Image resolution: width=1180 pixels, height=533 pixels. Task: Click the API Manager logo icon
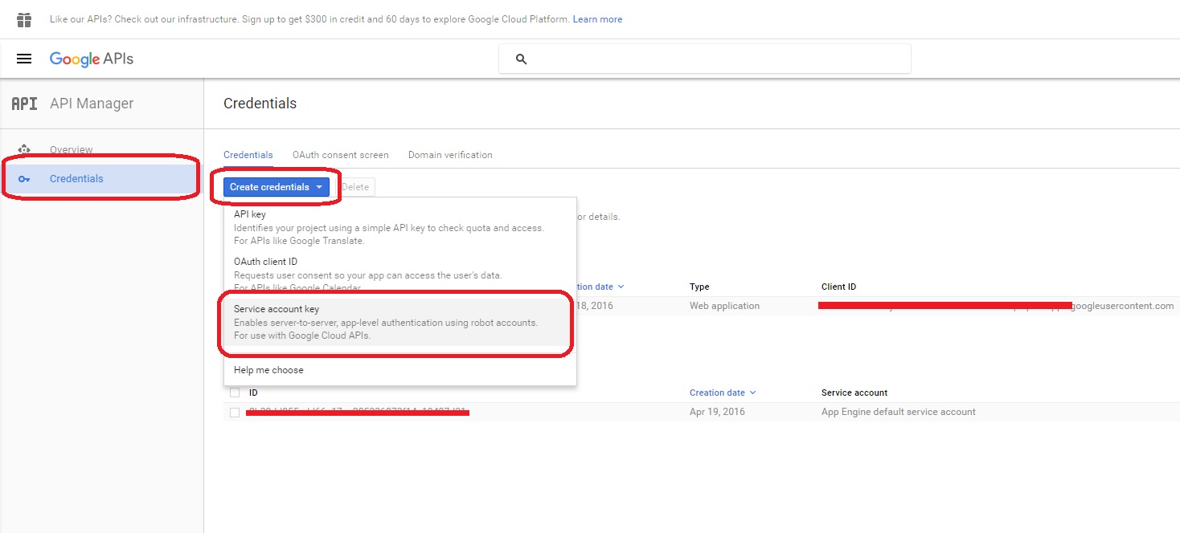tap(24, 104)
